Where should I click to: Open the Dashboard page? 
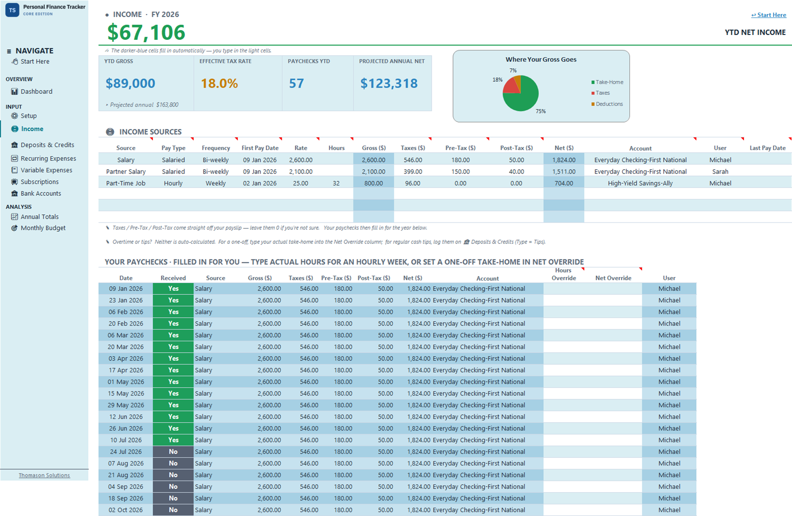click(36, 91)
